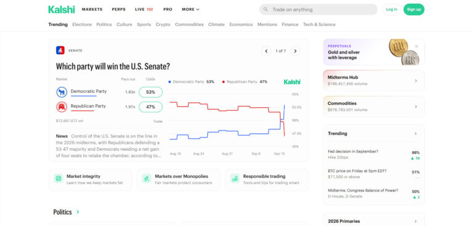Viewport: 473px width, 226px height.
Task: Open the Markets over Monopolies card
Action: (179, 180)
